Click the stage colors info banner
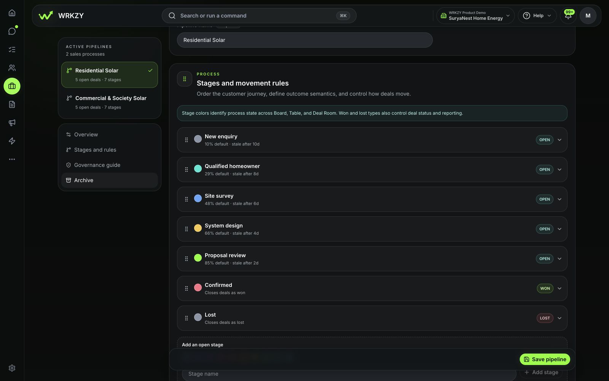The image size is (609, 381). 372,113
